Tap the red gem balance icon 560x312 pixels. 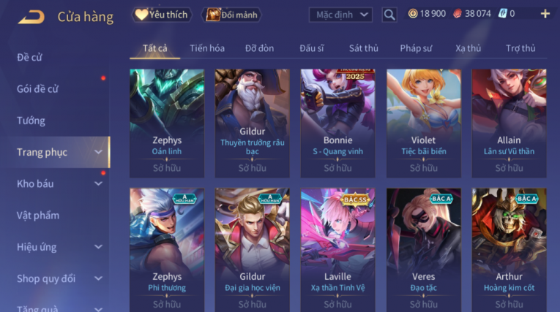(x=457, y=14)
